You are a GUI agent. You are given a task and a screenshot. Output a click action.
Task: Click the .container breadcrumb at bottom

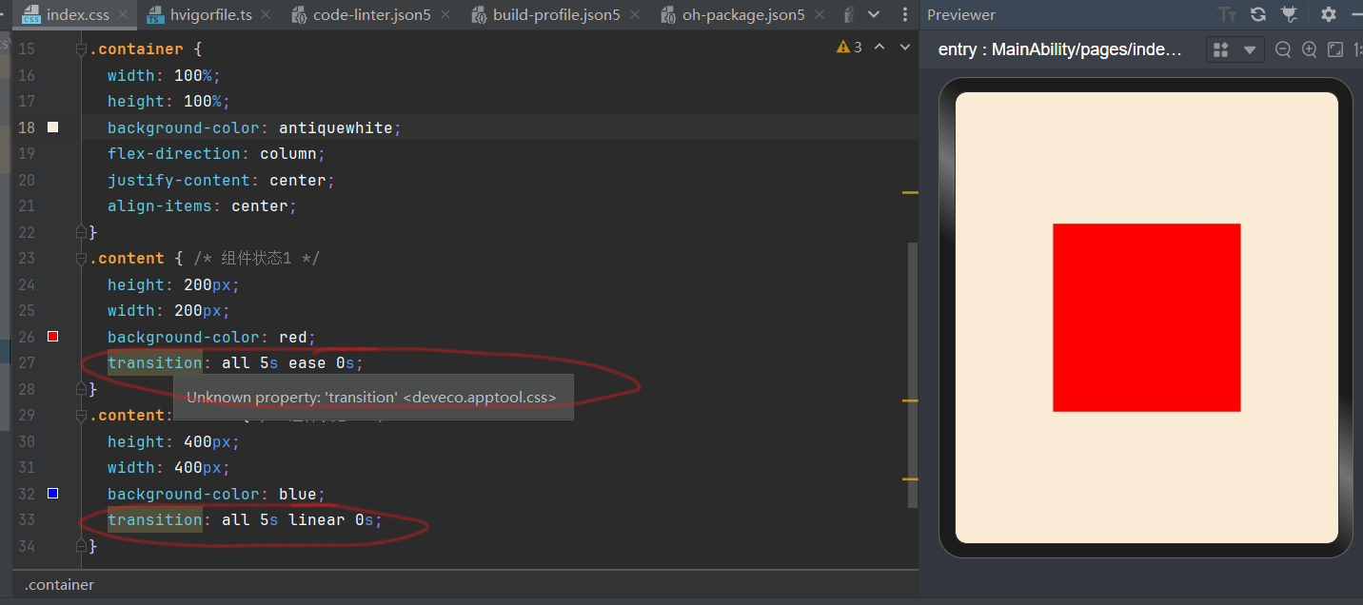pos(60,585)
